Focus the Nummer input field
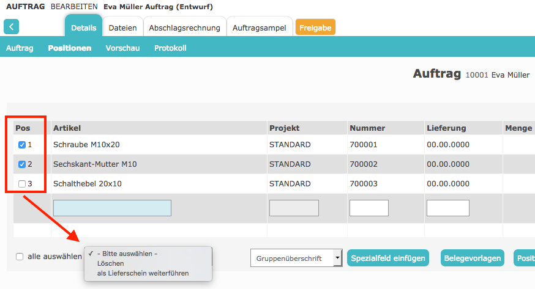 tap(369, 208)
